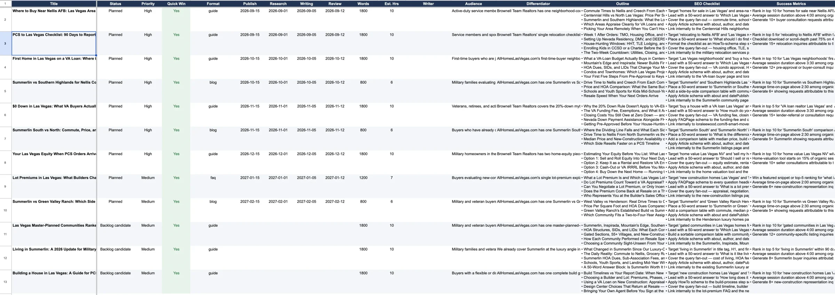Click publish date 2027-01-15
This screenshot has height=295, width=835.
tap(250, 178)
